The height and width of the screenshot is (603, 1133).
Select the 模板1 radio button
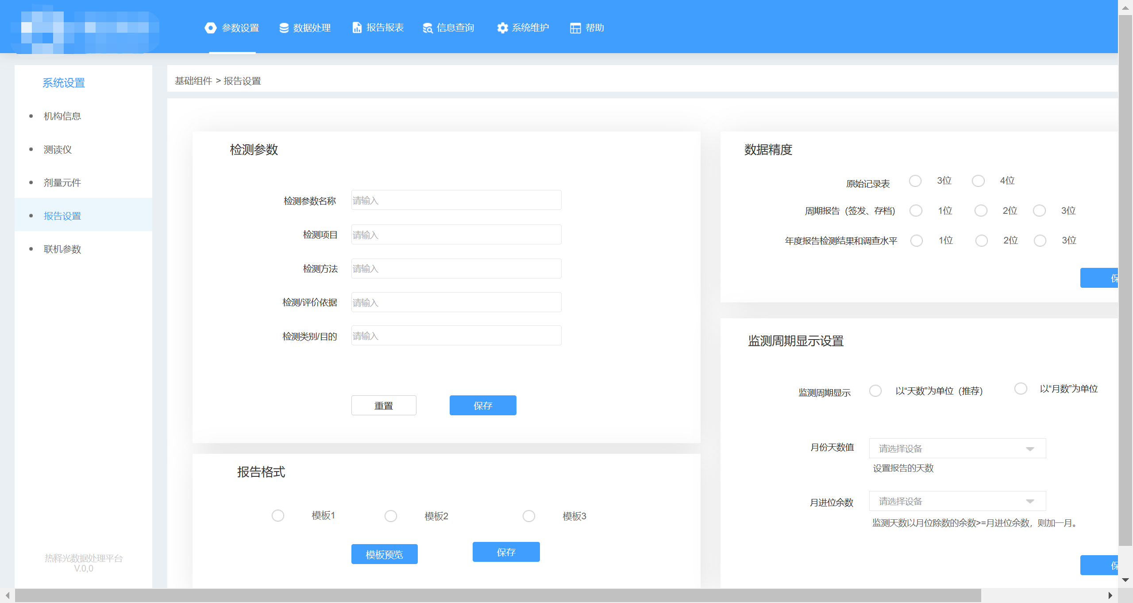278,516
